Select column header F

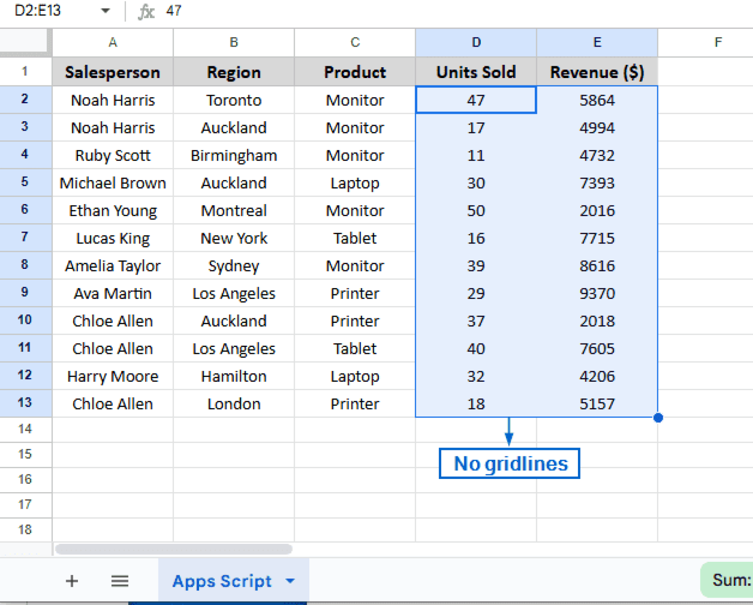718,42
